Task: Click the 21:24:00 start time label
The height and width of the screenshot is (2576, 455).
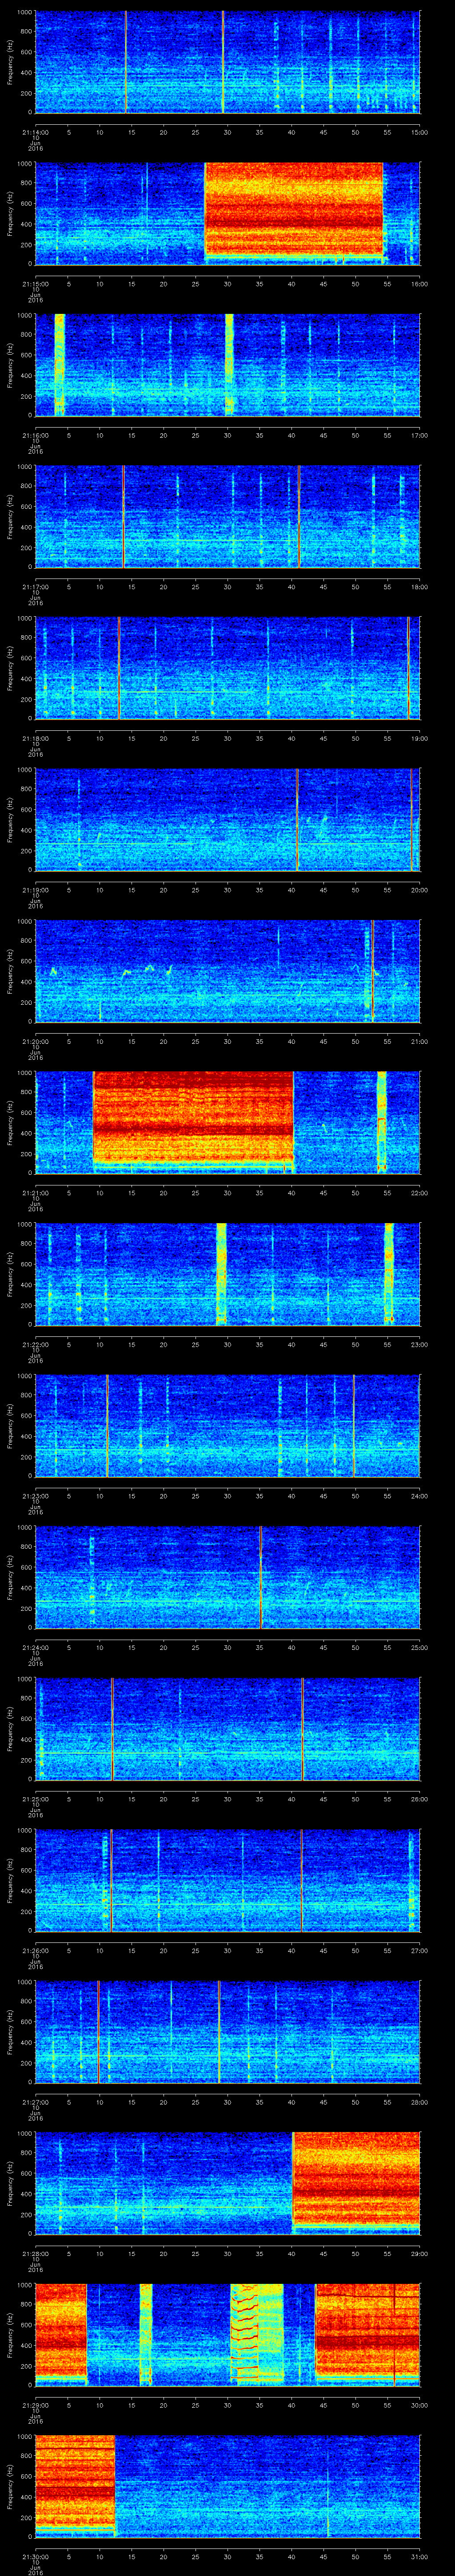Action: pyautogui.click(x=35, y=1648)
